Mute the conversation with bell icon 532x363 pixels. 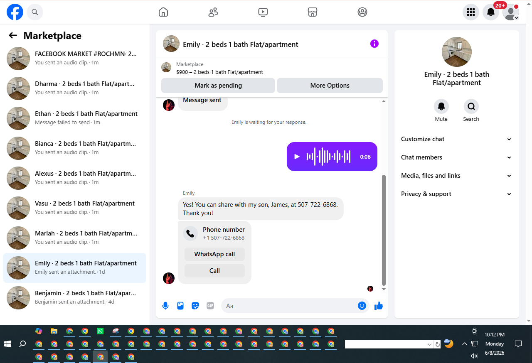pos(441,107)
